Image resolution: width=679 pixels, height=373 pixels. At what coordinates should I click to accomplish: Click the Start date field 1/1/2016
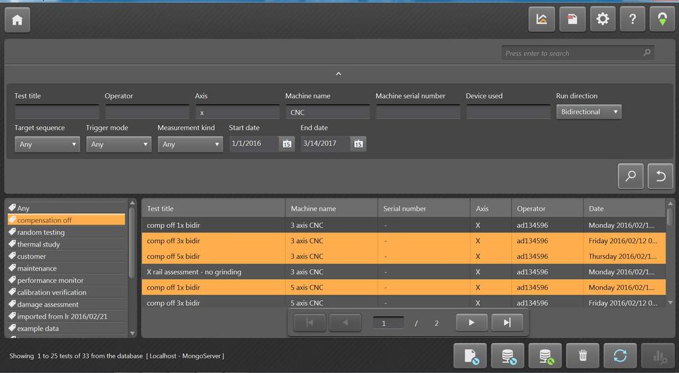(255, 144)
